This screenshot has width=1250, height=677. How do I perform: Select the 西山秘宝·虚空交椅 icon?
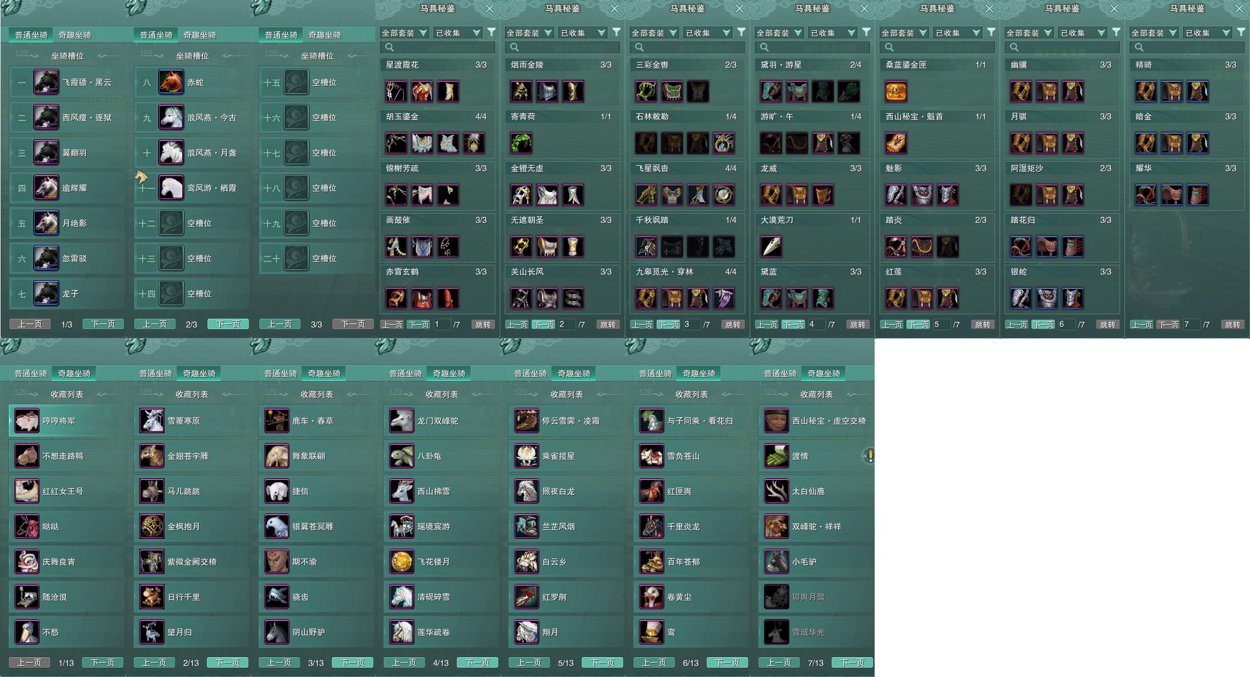point(777,421)
